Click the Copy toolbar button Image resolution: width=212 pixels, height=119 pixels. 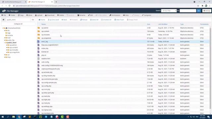coord(21,15)
